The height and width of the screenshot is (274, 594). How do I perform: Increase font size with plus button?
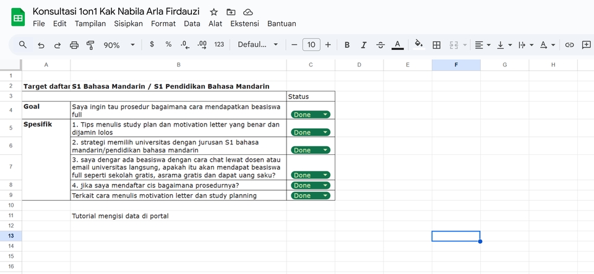(328, 45)
